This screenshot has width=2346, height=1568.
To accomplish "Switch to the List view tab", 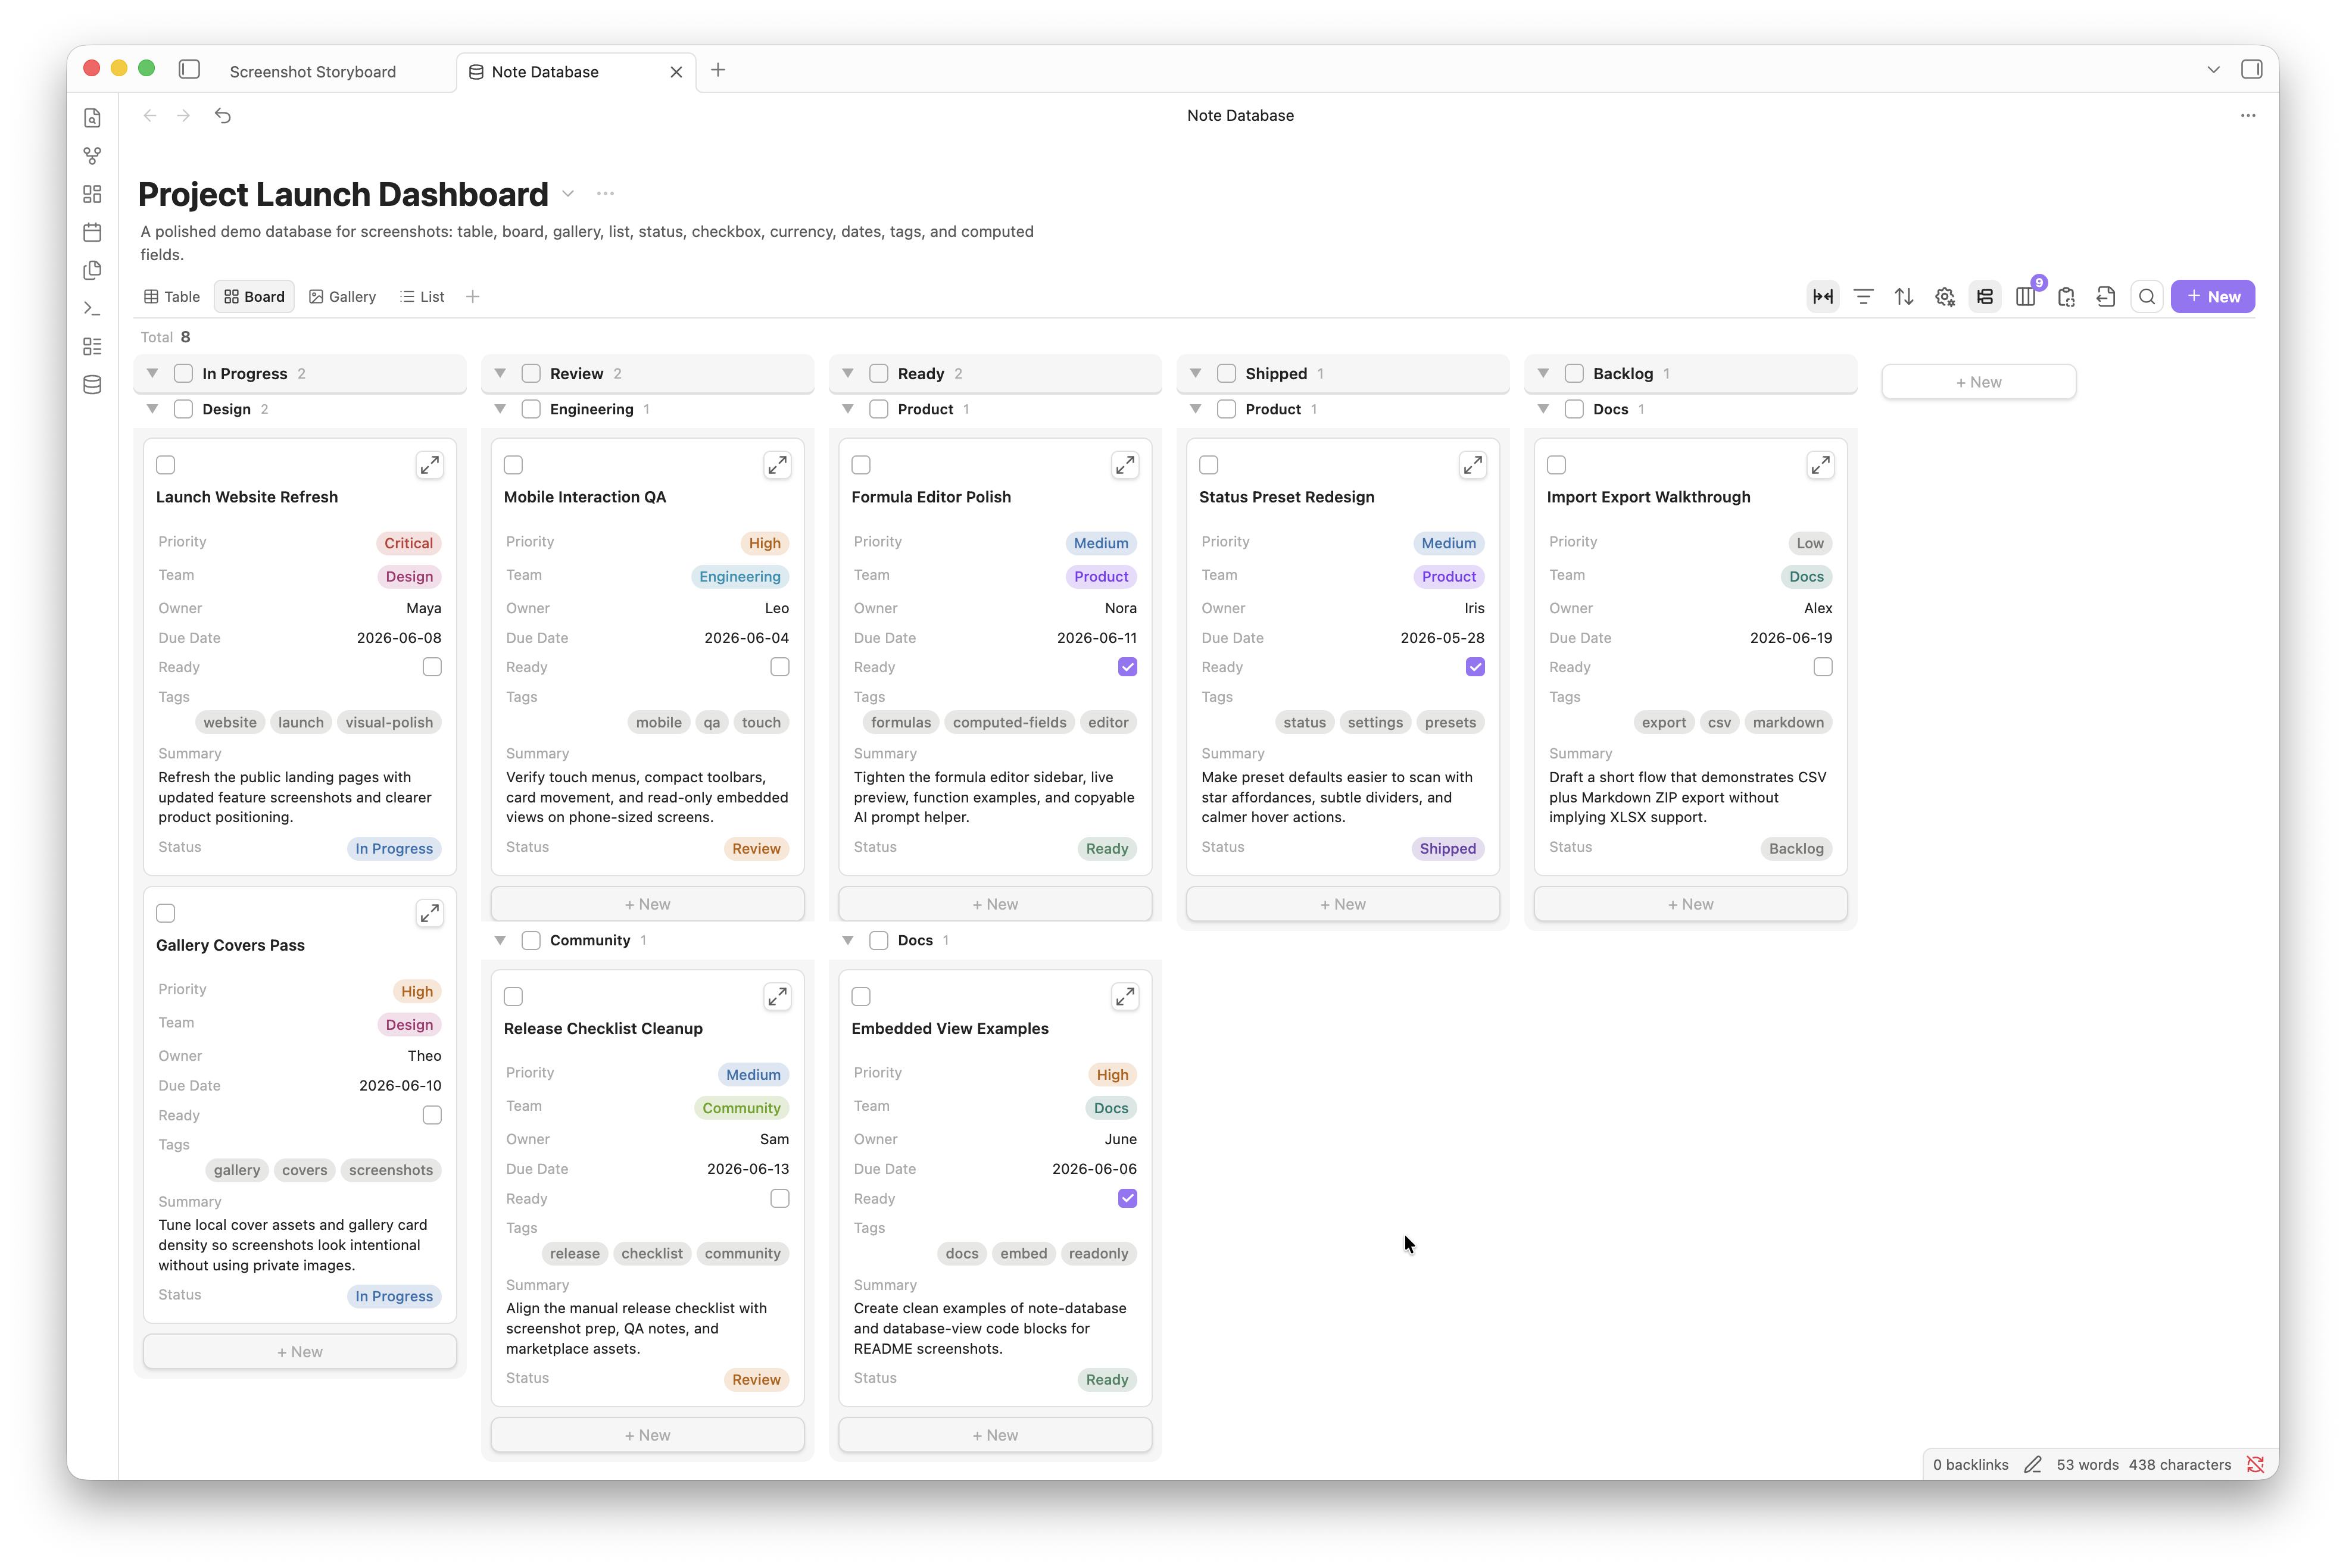I will [422, 297].
